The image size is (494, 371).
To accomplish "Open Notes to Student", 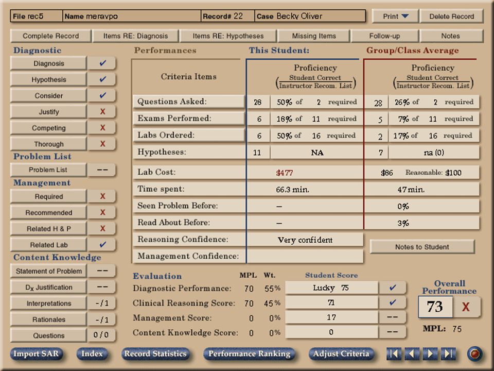I will (x=422, y=247).
